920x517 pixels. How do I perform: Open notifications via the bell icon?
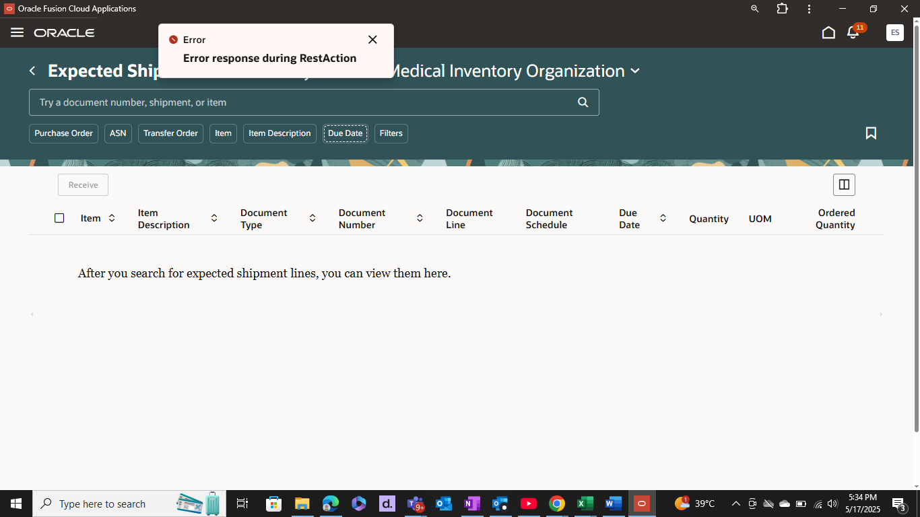pyautogui.click(x=852, y=32)
